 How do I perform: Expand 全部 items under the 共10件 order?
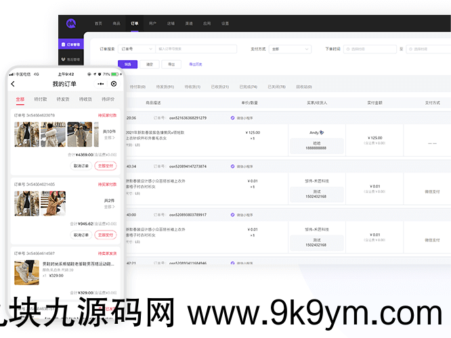point(109,137)
